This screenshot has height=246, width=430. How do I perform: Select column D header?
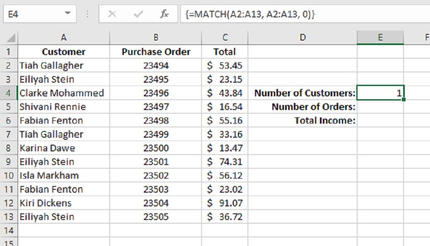pyautogui.click(x=303, y=38)
